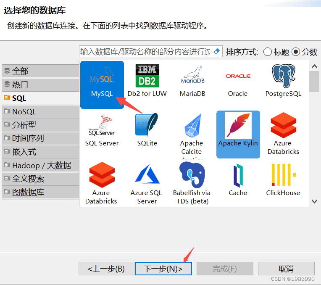
Task: Open the 时间序列 category
Action: tap(40, 138)
